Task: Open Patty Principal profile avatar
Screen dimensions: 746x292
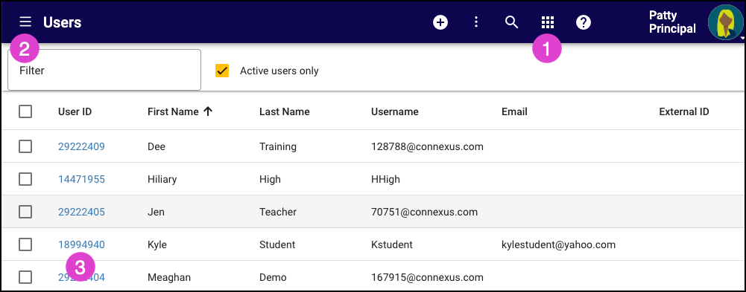Action: coord(725,22)
